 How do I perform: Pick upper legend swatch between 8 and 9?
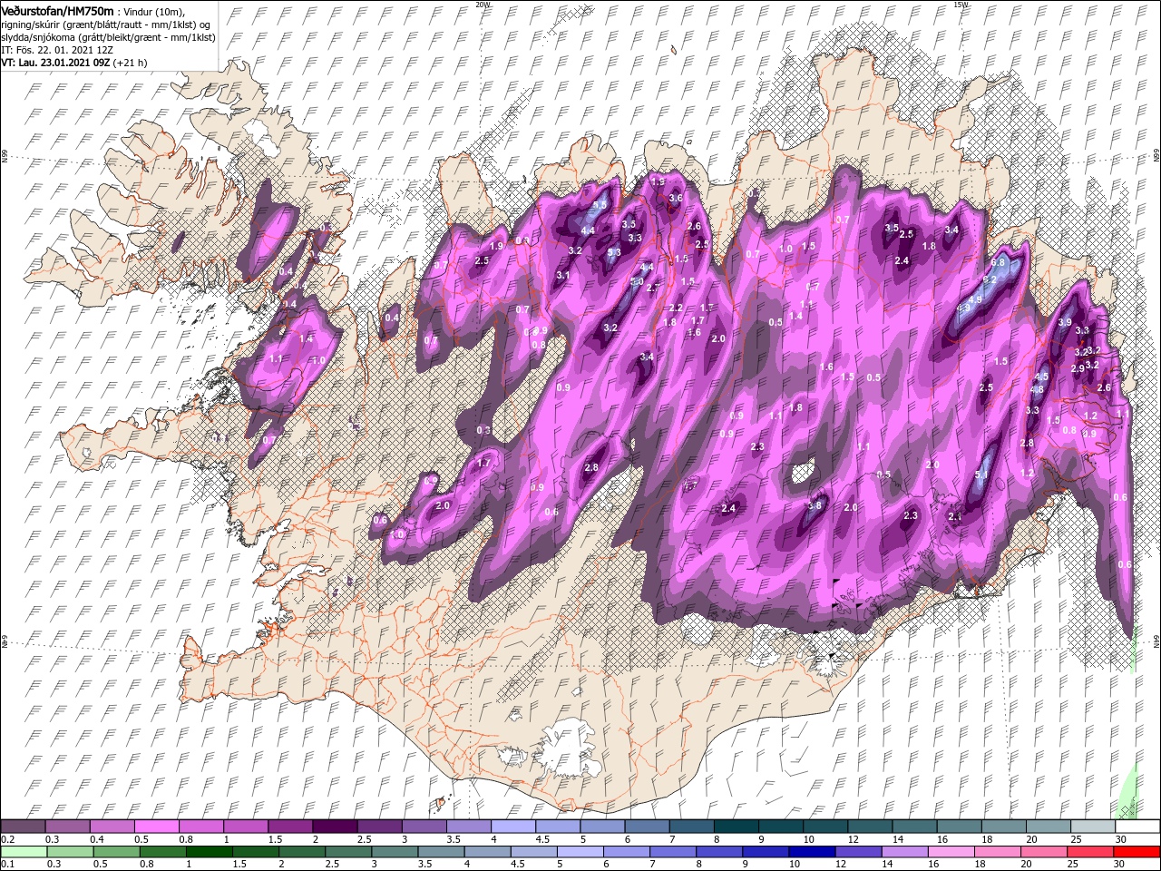735,826
